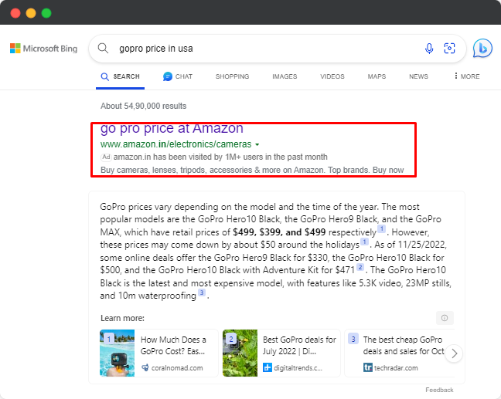Click the macOS green maximize button
This screenshot has width=501, height=399.
click(x=46, y=13)
